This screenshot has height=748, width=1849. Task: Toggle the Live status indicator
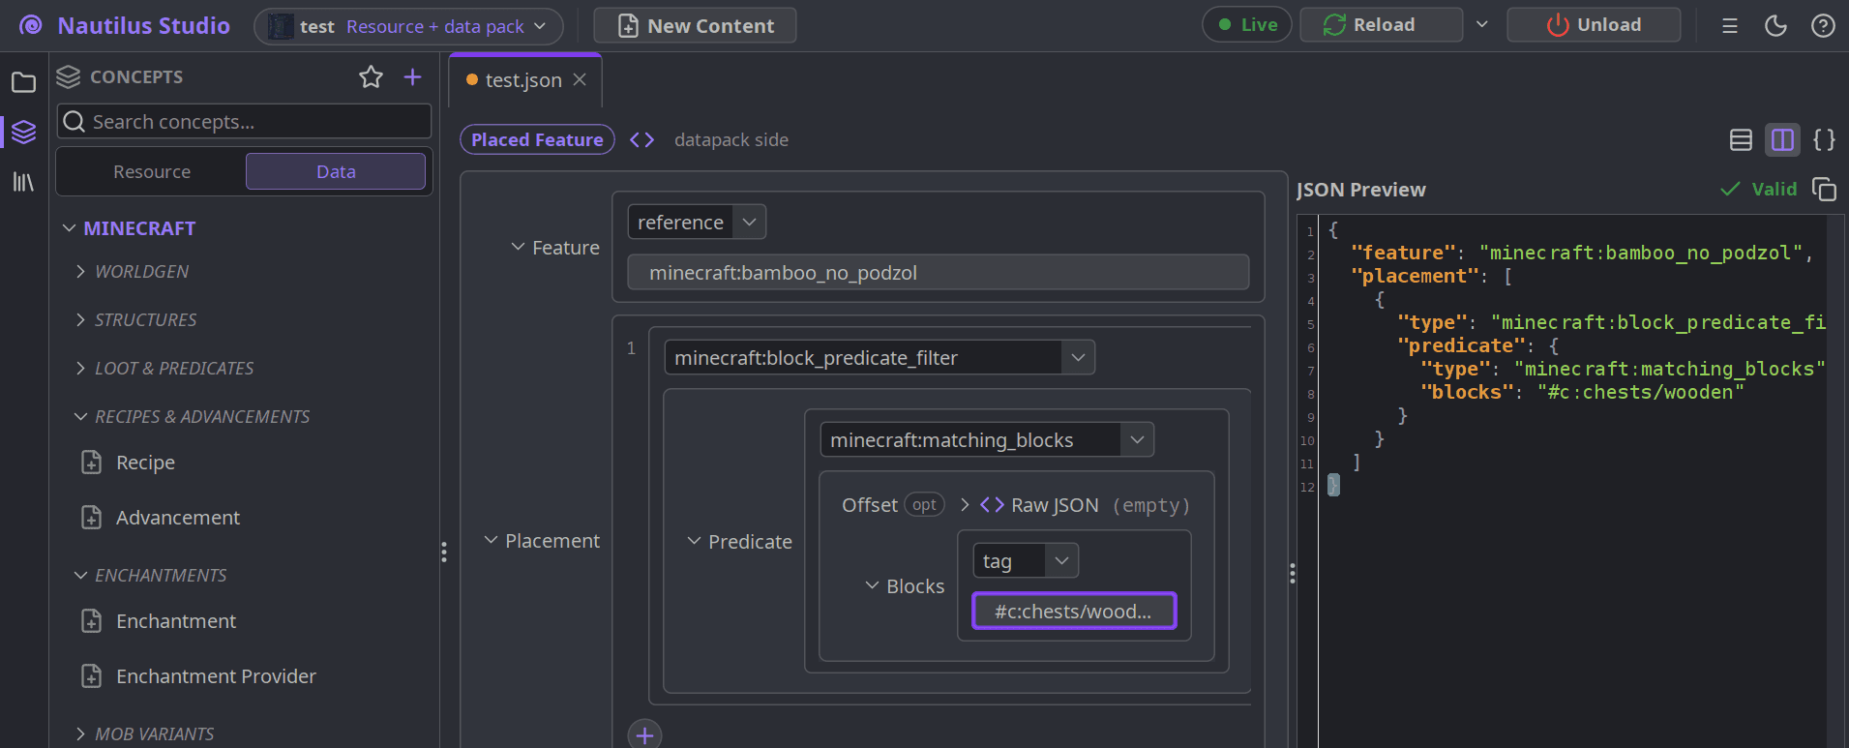[1247, 25]
